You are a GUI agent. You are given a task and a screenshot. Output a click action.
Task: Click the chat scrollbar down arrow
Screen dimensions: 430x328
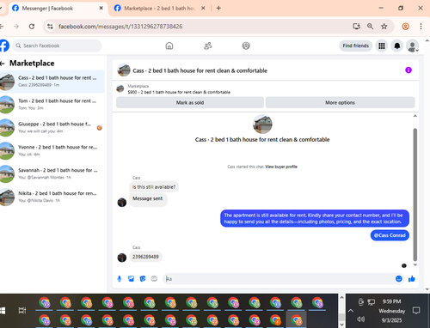click(x=415, y=265)
